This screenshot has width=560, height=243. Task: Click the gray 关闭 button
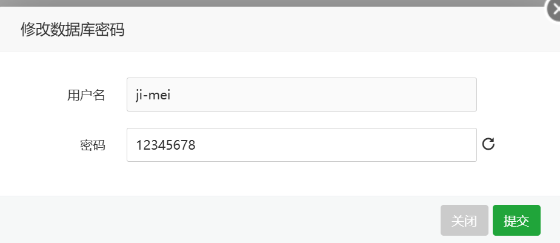click(464, 221)
